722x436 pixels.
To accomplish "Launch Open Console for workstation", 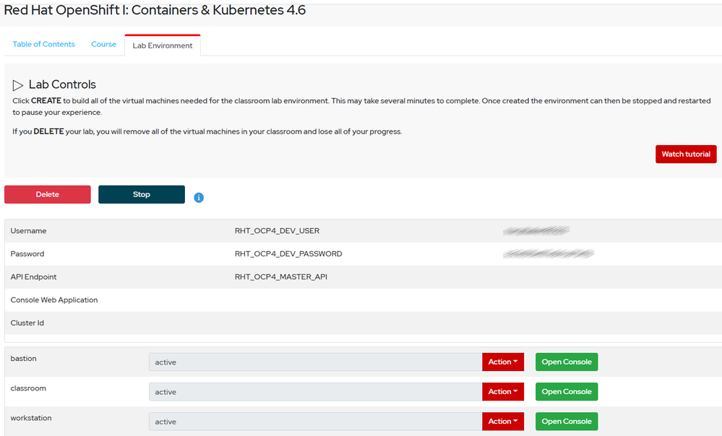I will (567, 422).
